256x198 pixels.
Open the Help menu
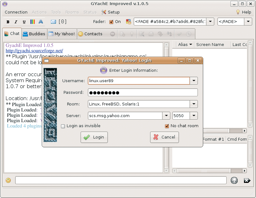(x=244, y=12)
